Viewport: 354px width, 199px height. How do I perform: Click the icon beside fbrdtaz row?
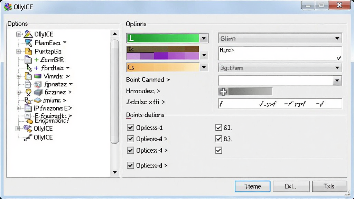click(29, 68)
